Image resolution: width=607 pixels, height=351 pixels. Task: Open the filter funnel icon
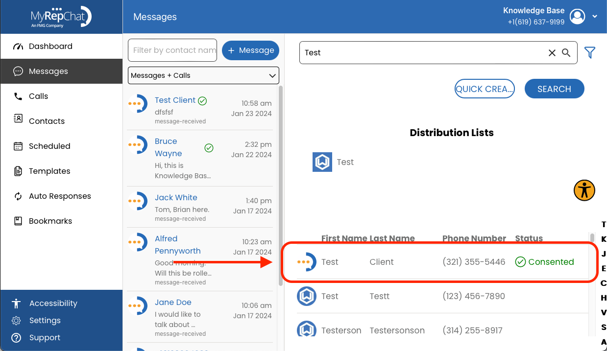pyautogui.click(x=590, y=52)
